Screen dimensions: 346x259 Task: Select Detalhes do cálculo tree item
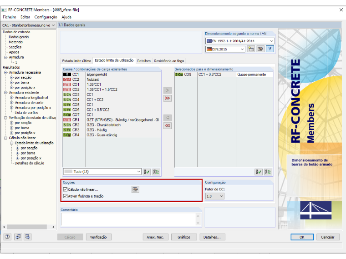coord(29,163)
